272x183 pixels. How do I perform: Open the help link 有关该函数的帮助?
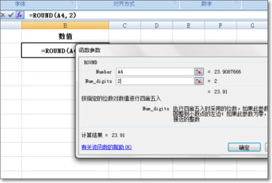point(107,147)
